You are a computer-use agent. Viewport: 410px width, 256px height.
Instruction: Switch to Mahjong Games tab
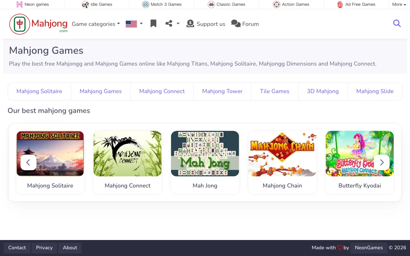pyautogui.click(x=101, y=91)
